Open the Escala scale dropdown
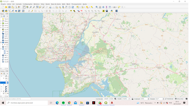189x106 pixels. coord(129,99)
